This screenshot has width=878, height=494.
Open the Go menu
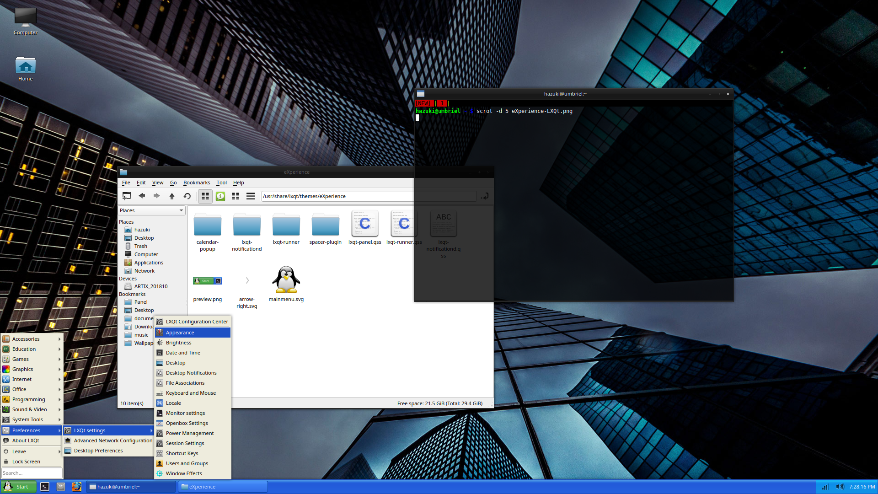(173, 183)
